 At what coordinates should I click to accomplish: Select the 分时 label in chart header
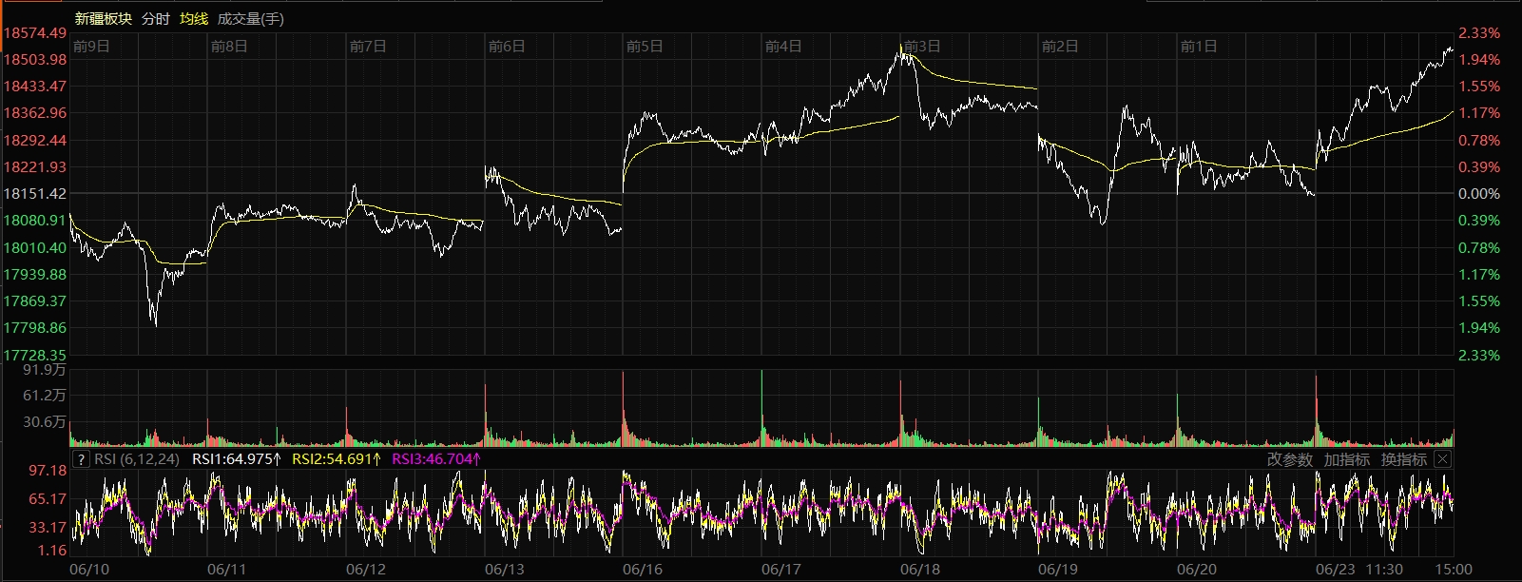[155, 18]
